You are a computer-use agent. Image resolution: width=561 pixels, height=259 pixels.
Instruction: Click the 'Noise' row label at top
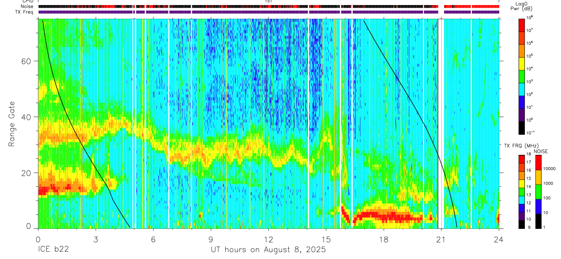coord(27,7)
